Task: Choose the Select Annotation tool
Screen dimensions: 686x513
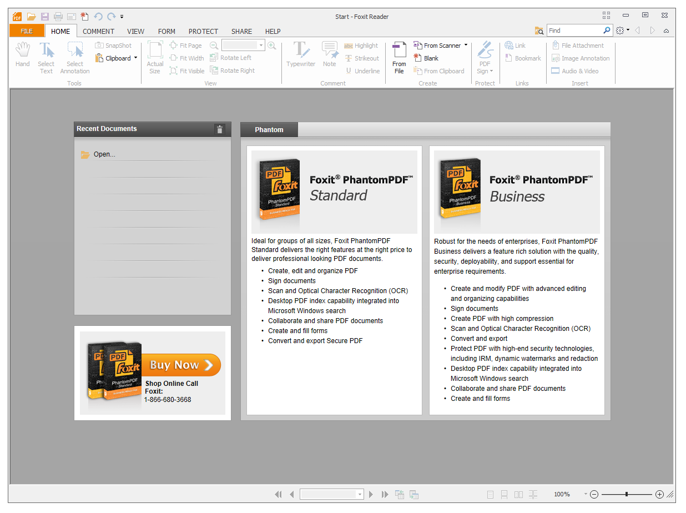Action: [75, 58]
